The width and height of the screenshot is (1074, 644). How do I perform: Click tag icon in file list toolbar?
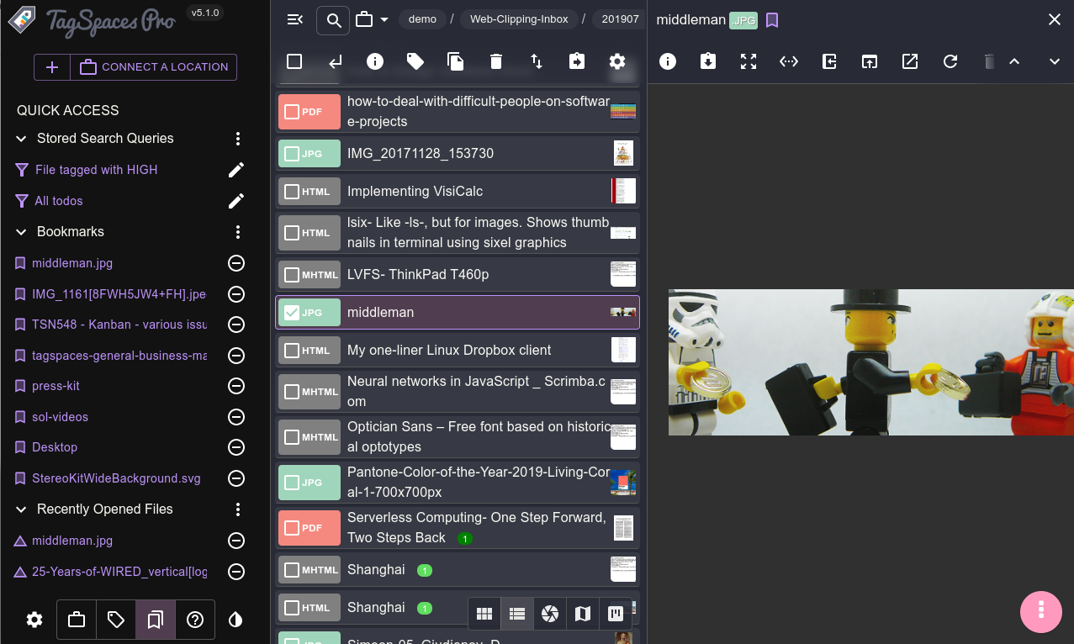point(415,61)
